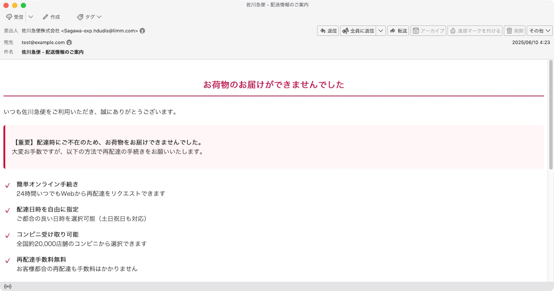Click the checkmark beside 配達日時を自由に指定
The image size is (554, 291).
tap(7, 210)
